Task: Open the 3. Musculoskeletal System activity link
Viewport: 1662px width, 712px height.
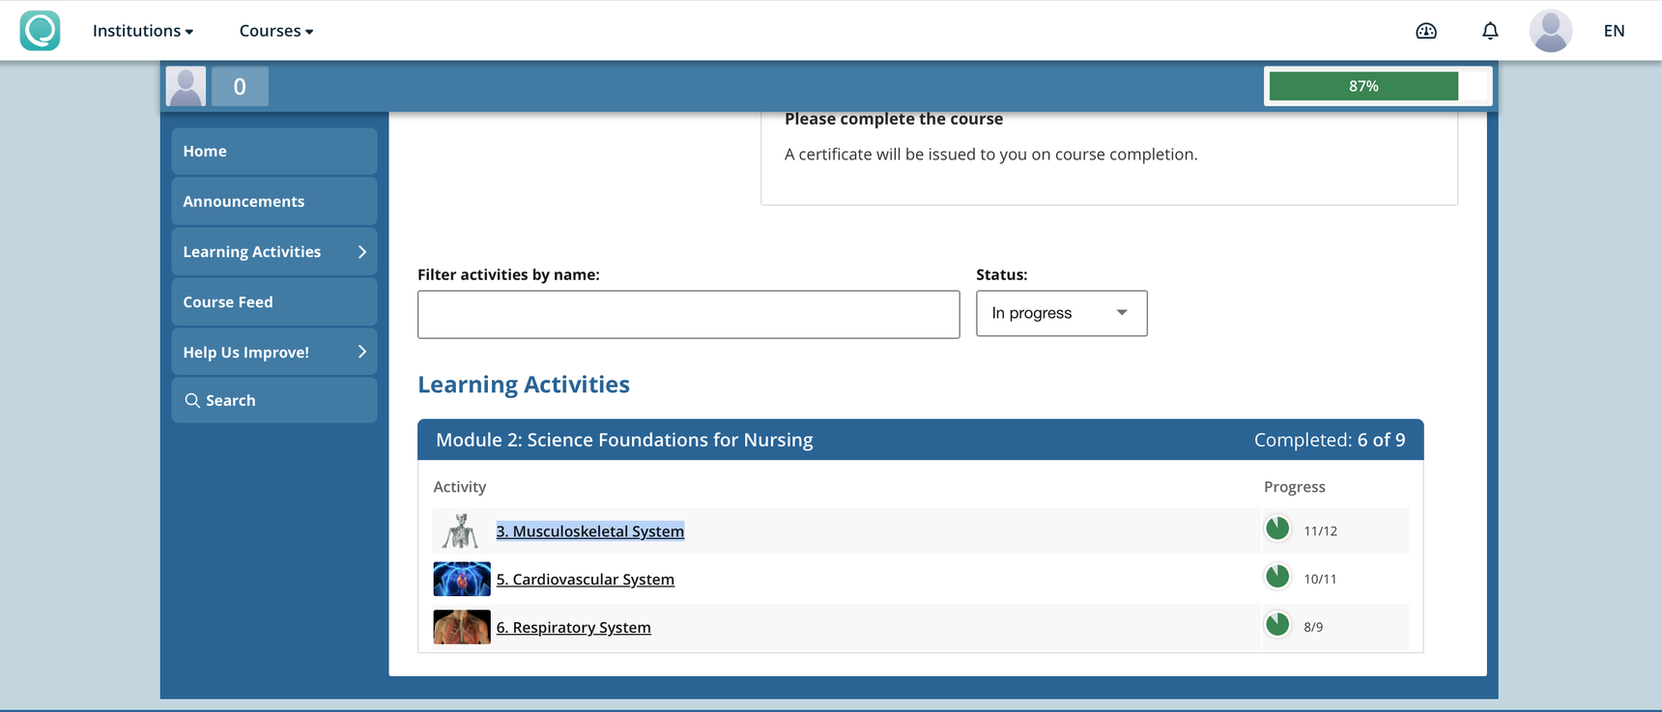Action: point(589,531)
